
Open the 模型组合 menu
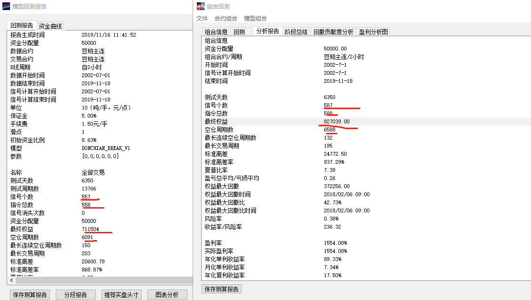point(255,18)
